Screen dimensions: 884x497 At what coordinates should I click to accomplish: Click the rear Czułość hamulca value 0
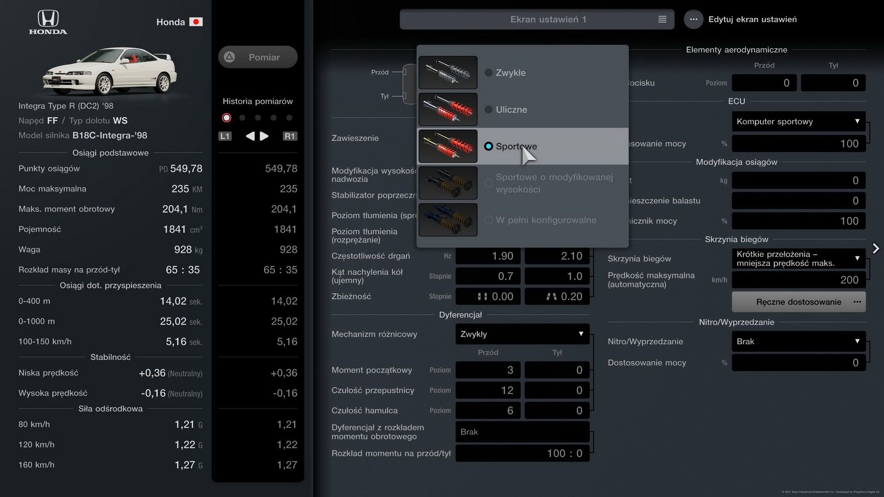(557, 410)
